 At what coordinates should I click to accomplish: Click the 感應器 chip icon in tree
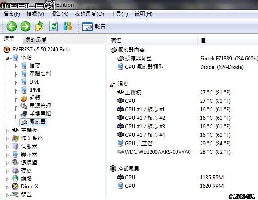point(24,122)
